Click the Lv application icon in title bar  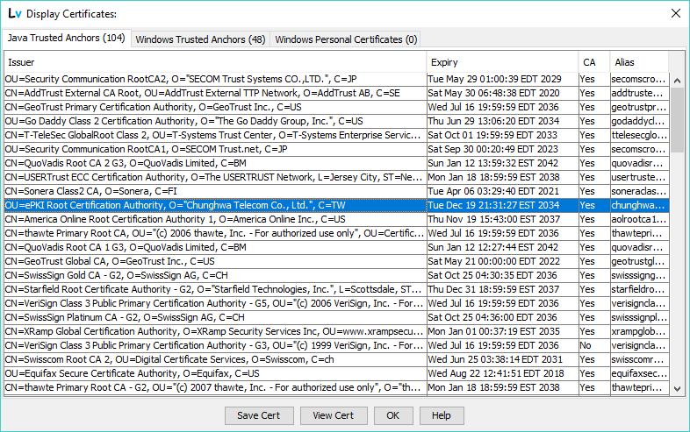[x=15, y=14]
